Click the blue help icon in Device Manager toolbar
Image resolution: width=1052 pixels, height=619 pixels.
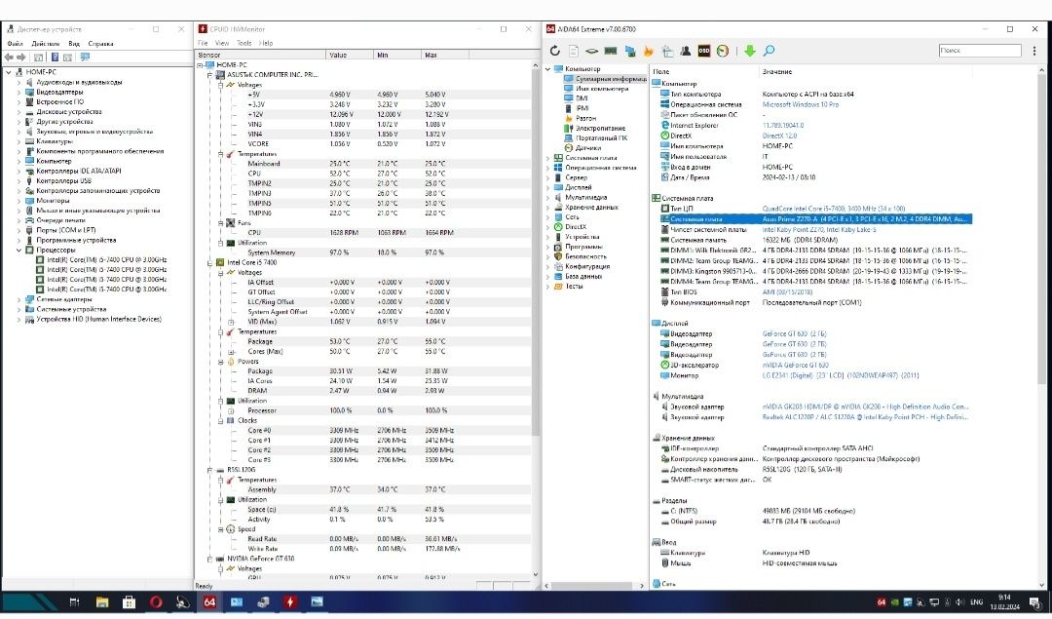tap(55, 58)
